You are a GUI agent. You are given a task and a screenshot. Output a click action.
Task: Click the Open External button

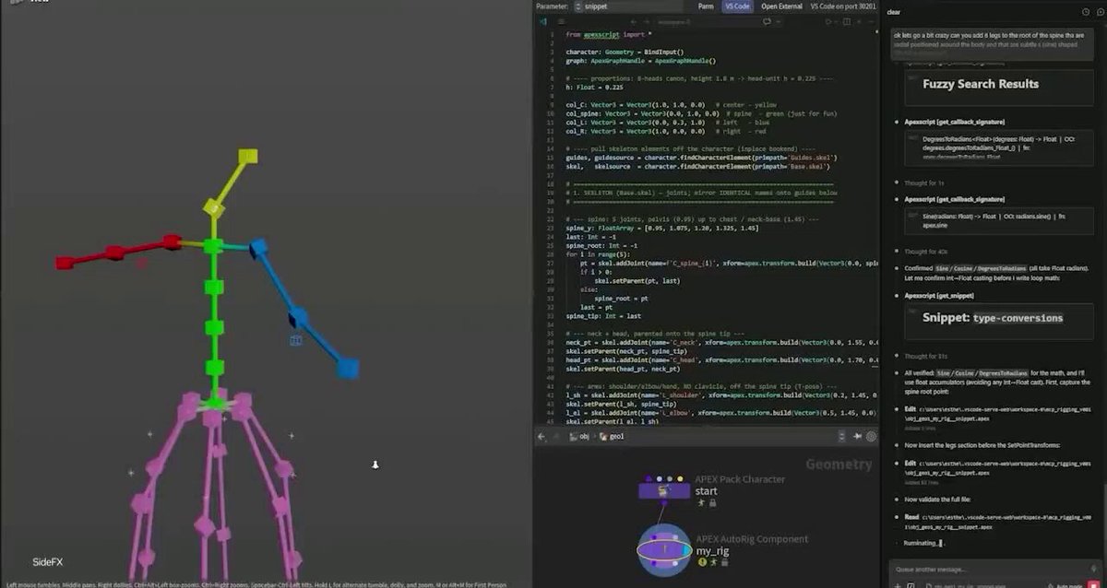pos(781,6)
